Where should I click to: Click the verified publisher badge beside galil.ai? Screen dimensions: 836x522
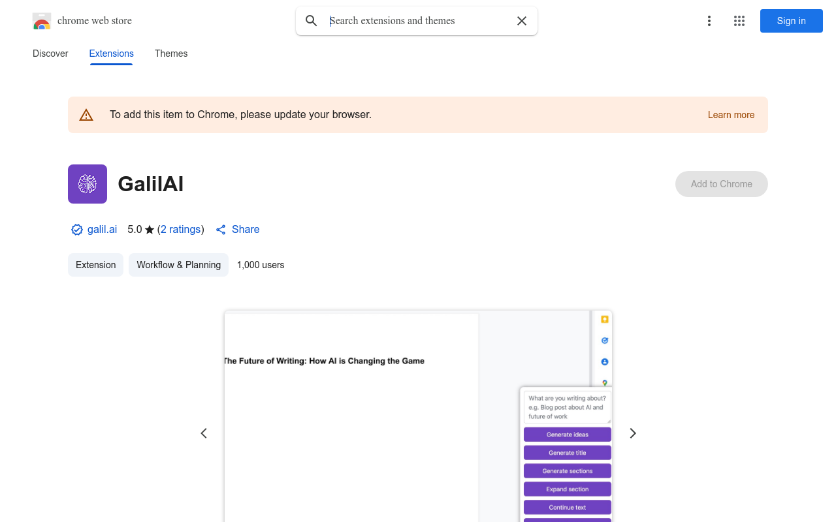[77, 230]
